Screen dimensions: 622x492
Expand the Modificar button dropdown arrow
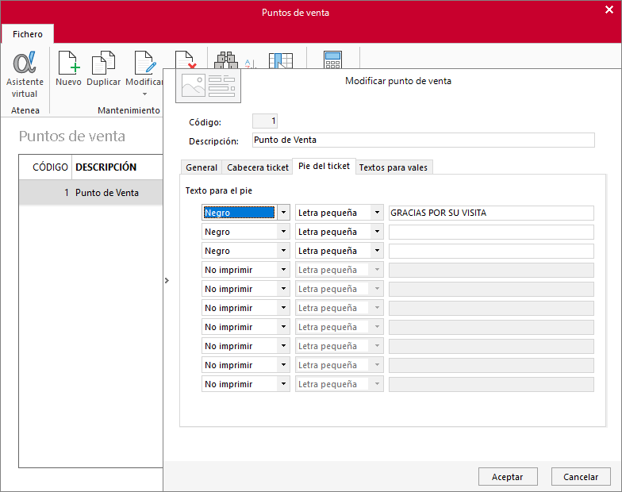point(144,94)
